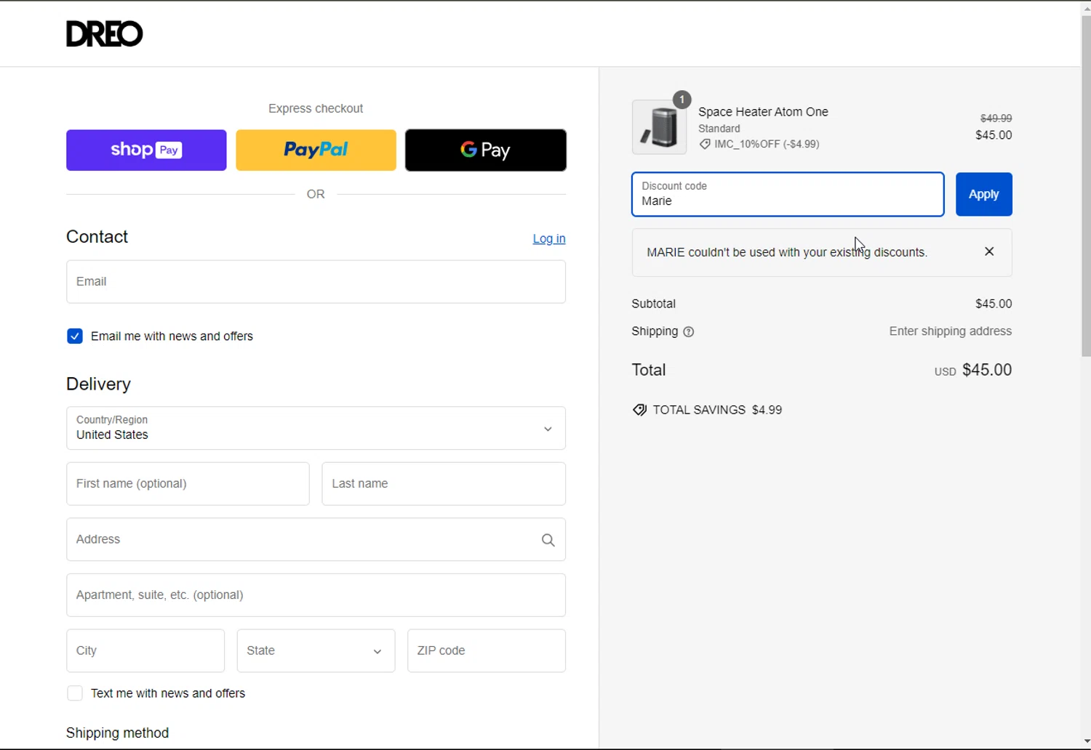This screenshot has height=750, width=1091.
Task: Dismiss the MARIE discount error message
Action: point(989,251)
